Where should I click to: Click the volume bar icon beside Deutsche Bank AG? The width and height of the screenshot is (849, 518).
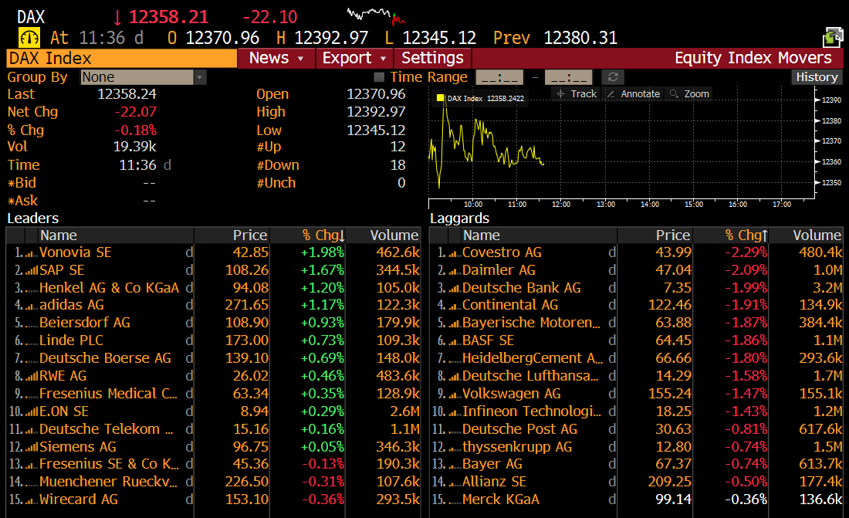[455, 288]
